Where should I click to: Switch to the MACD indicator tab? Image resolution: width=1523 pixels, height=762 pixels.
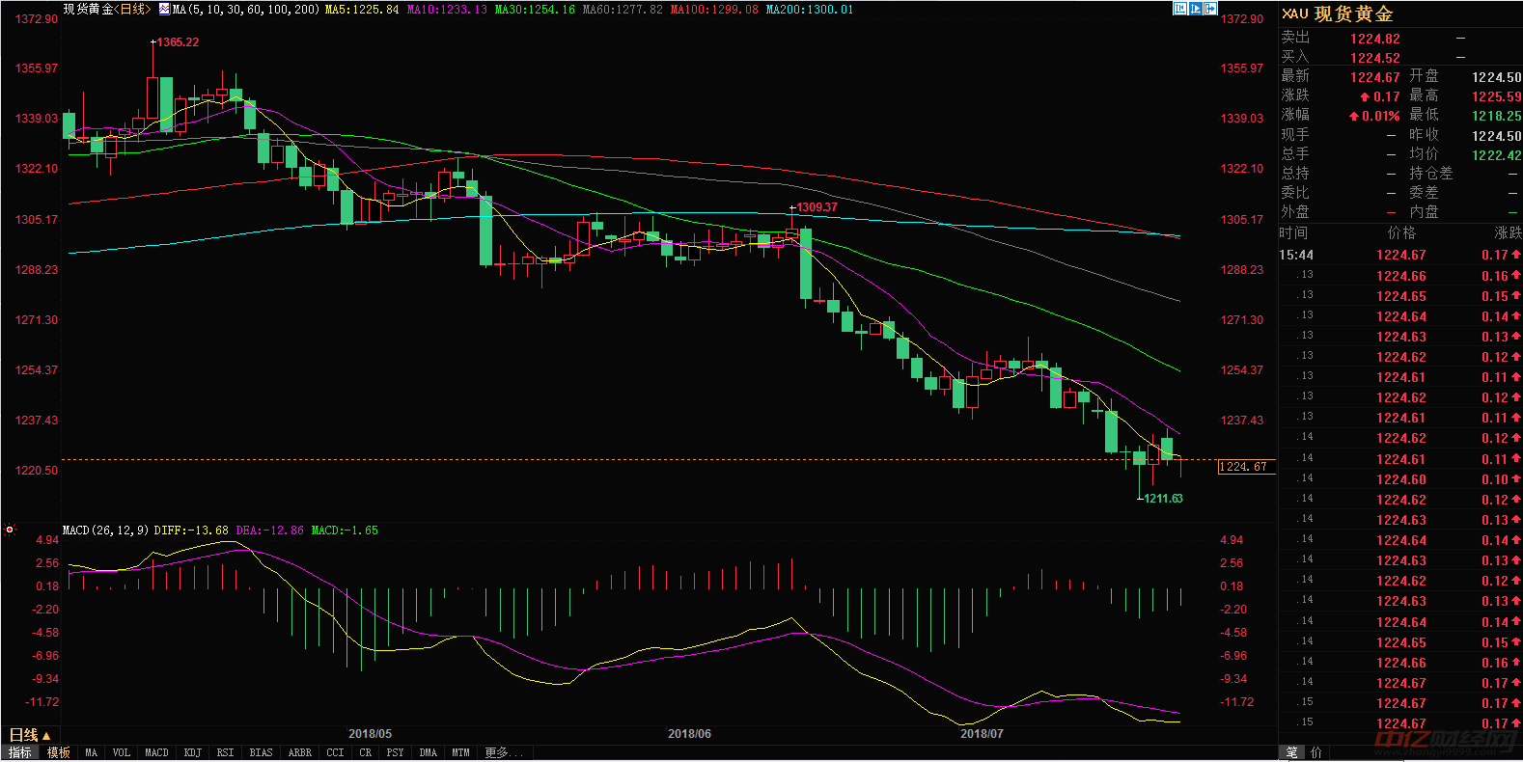(x=156, y=752)
